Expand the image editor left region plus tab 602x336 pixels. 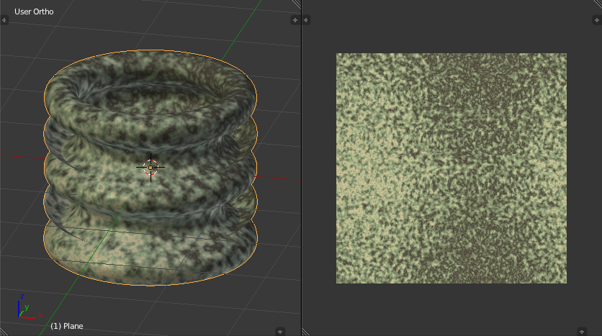point(306,20)
